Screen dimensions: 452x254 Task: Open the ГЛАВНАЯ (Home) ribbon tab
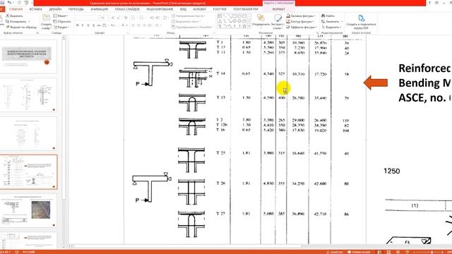click(x=16, y=9)
